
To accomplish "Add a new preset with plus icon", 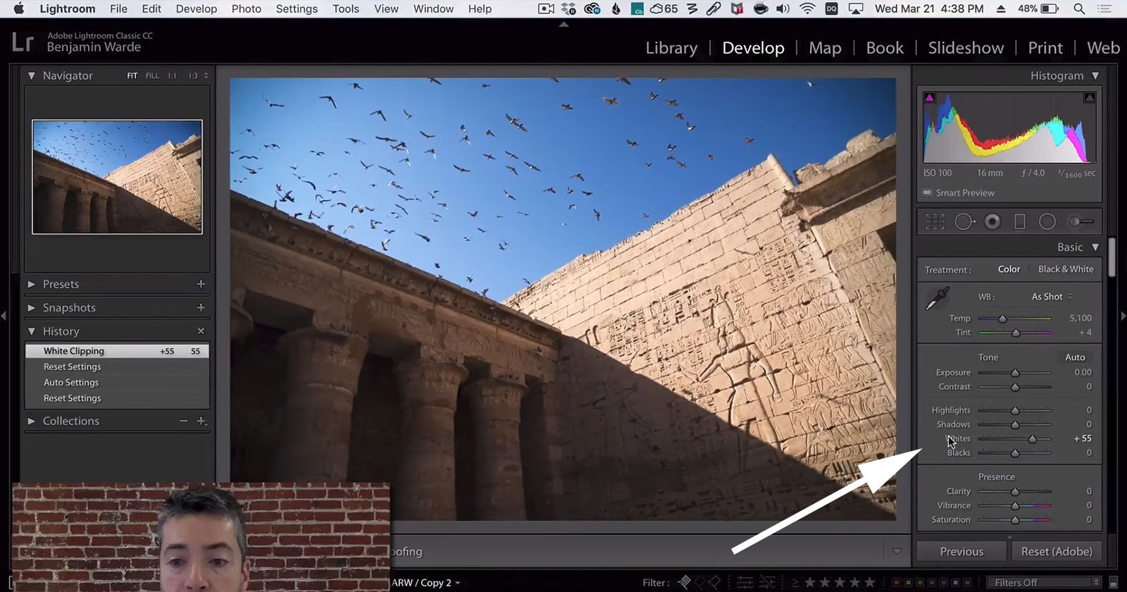I will pyautogui.click(x=201, y=284).
